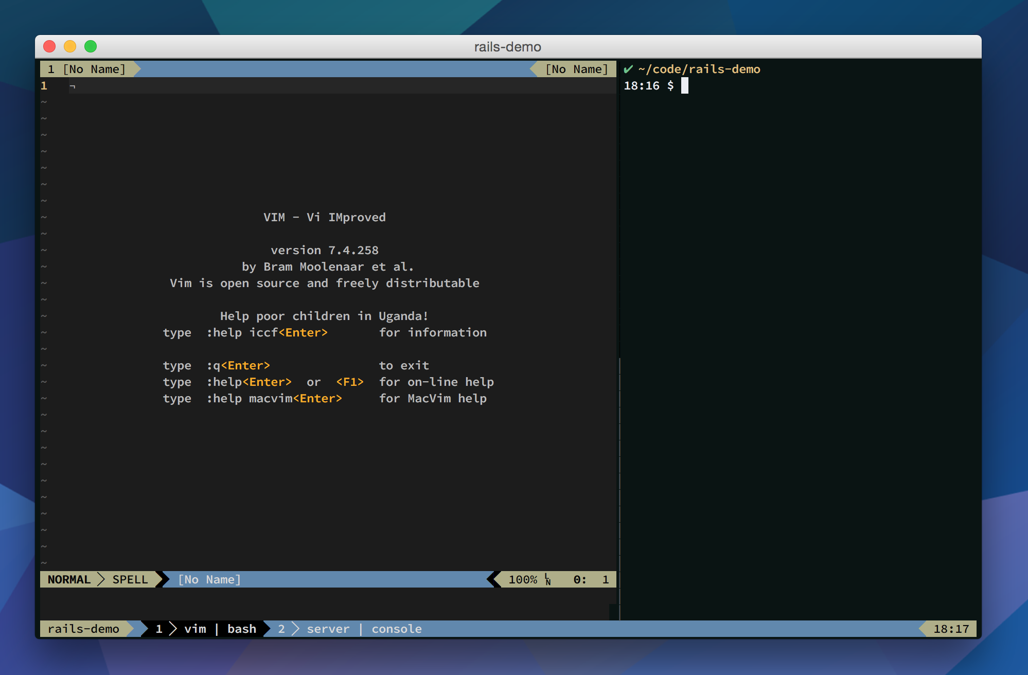Screen dimensions: 1028x675
Task: Click the yellow minimize window button
Action: pyautogui.click(x=70, y=46)
